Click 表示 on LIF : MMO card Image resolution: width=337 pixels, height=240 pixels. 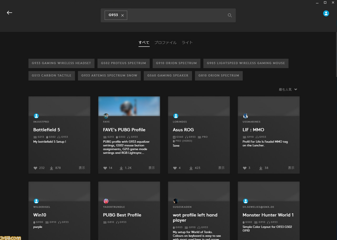coord(291,168)
